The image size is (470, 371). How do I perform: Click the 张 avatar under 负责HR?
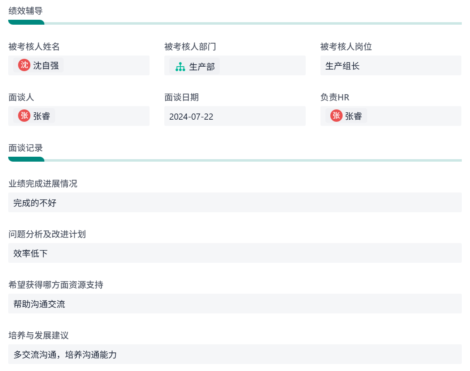(336, 116)
